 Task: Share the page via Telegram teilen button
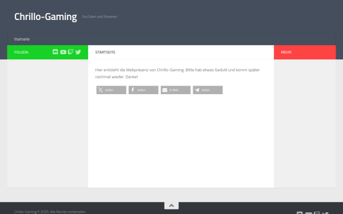(208, 90)
